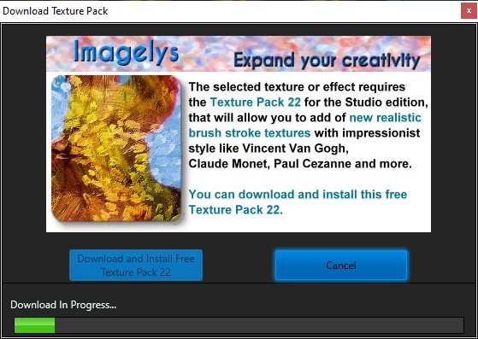Screen dimensions: 478x339
Task: Click 'new realistic brush stroke textures' text
Action: [305, 125]
